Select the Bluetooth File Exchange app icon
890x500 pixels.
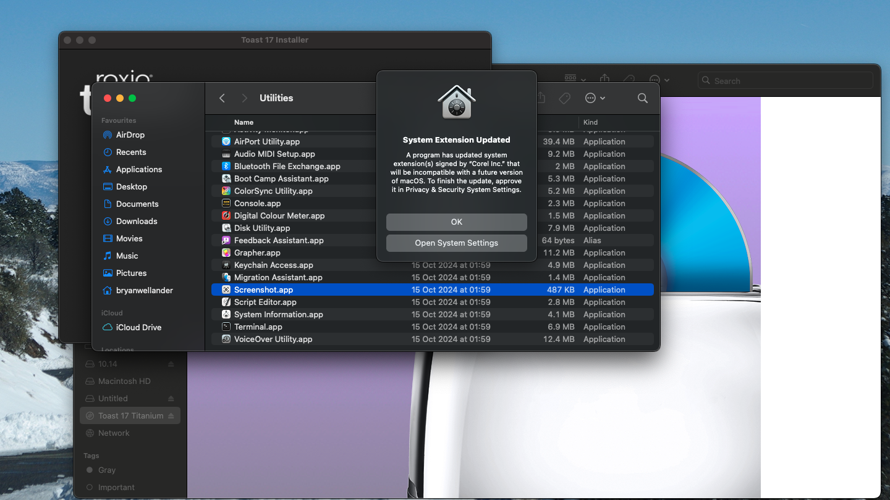[226, 166]
